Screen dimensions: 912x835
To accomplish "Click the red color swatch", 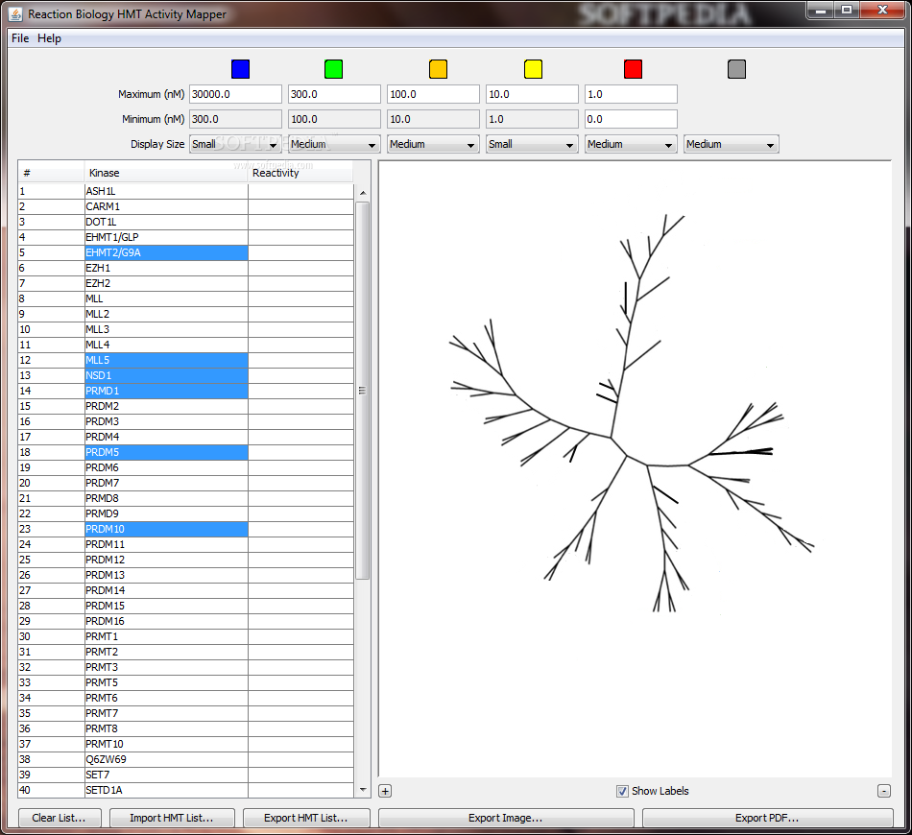I will pyautogui.click(x=633, y=69).
